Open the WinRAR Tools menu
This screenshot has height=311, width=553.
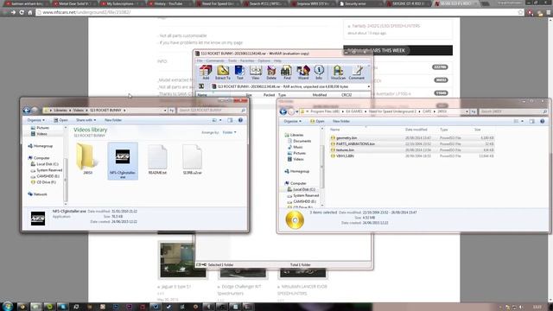coord(232,60)
